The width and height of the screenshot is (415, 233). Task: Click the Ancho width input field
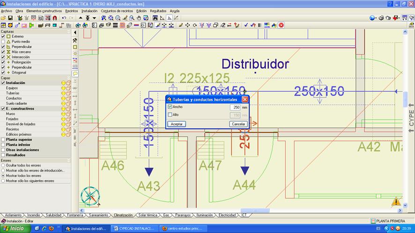tap(235, 107)
